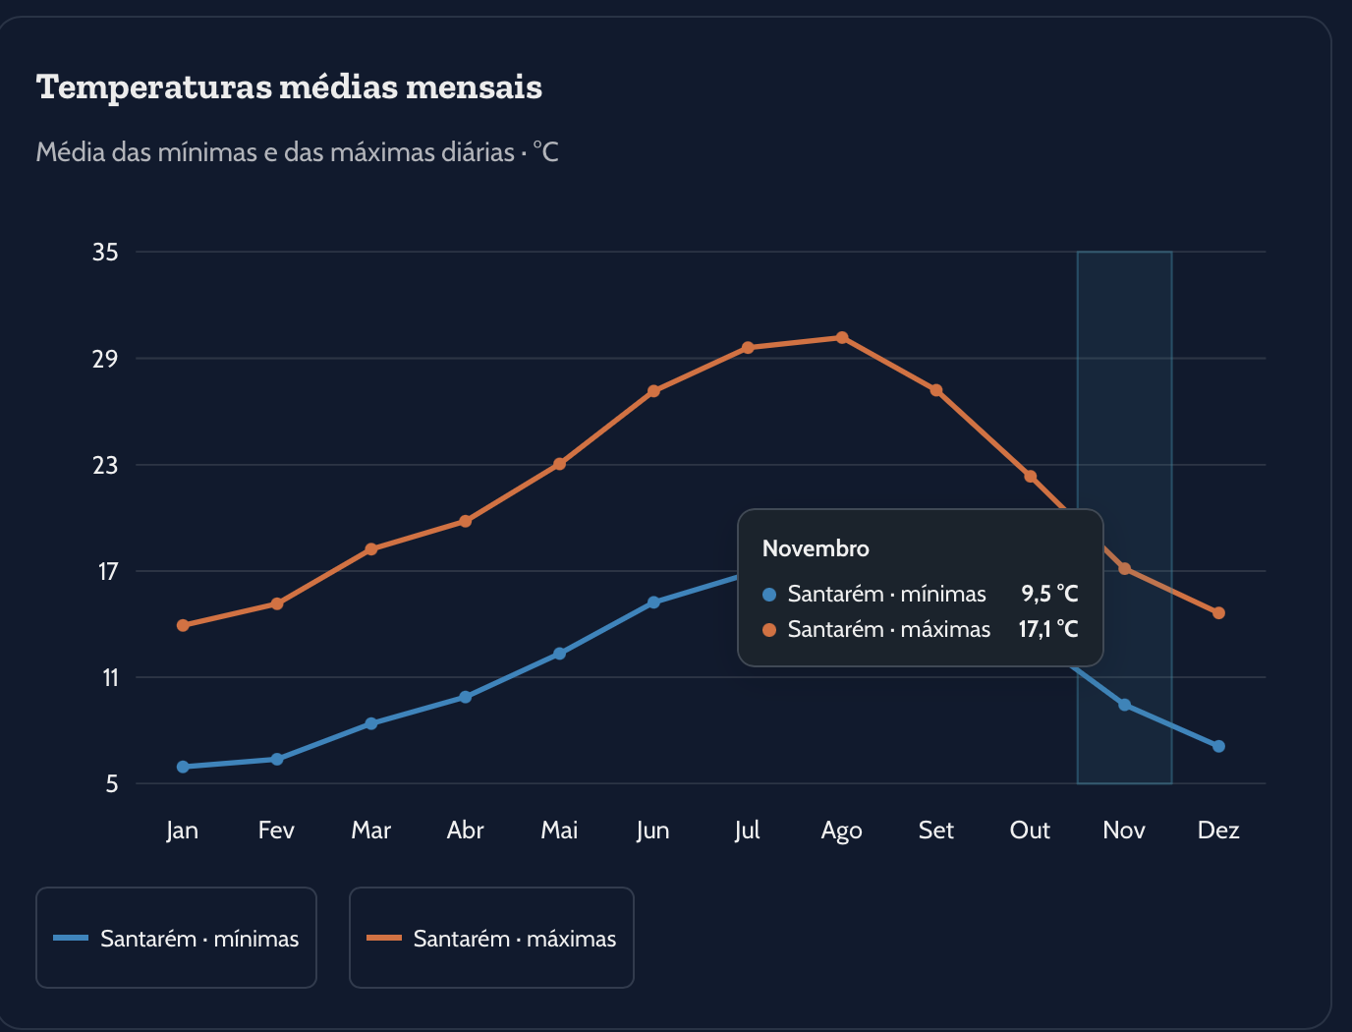The height and width of the screenshot is (1032, 1352).
Task: Select the orange máximas point for April
Action: click(x=465, y=521)
